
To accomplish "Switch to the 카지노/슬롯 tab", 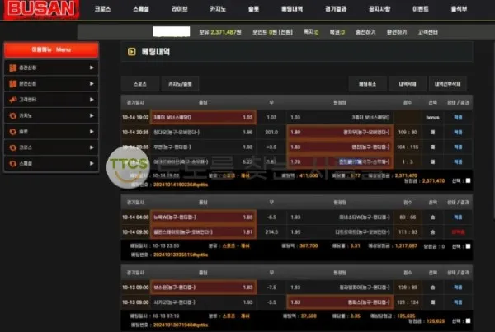I will click(x=180, y=84).
